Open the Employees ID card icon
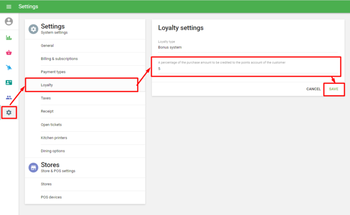The width and height of the screenshot is (350, 215). point(9,82)
